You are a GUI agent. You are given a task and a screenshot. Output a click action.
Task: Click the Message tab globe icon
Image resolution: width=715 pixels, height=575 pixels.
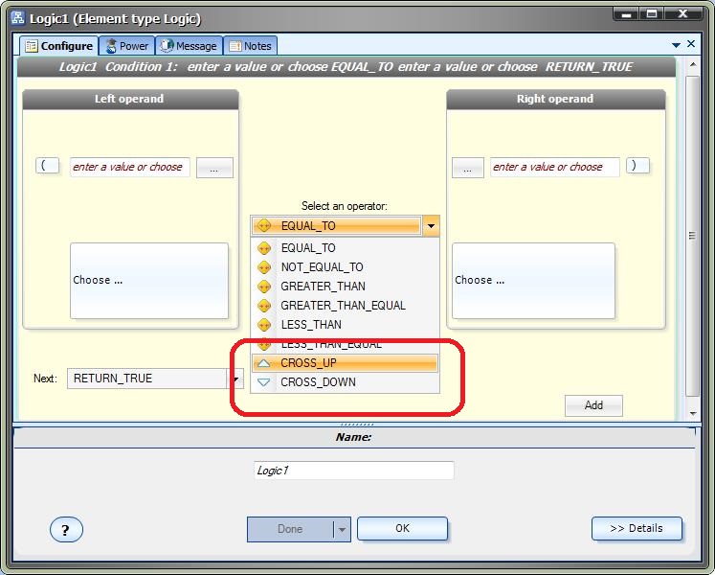point(167,46)
